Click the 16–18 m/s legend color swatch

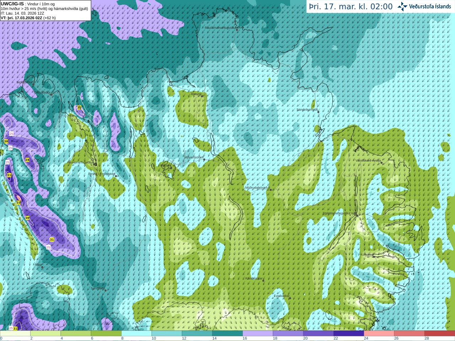pos(258,334)
